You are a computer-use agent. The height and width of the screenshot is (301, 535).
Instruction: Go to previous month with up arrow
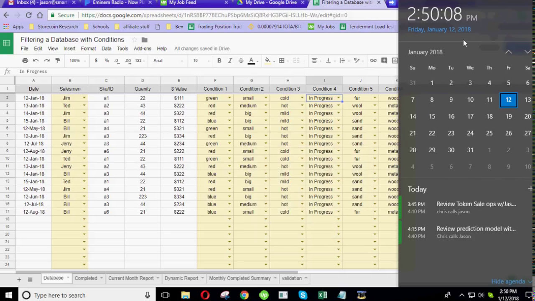pos(508,52)
